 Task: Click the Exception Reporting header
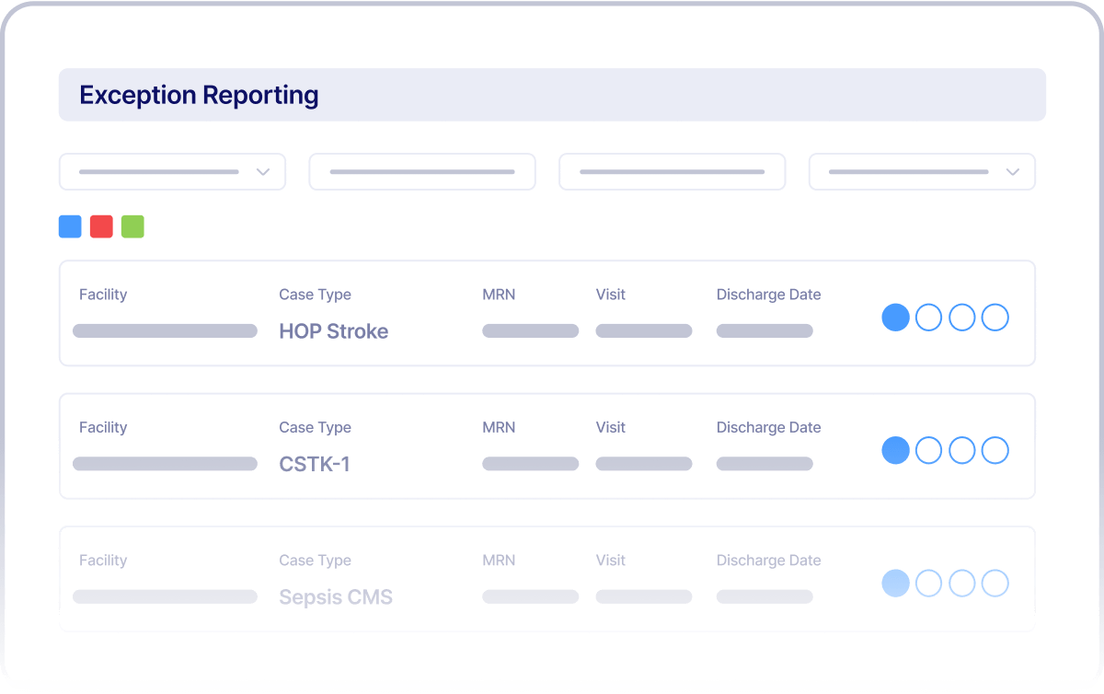coord(199,95)
